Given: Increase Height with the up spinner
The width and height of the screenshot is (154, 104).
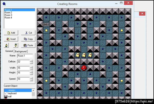Looking at the screenshot, I should click(x=31, y=72).
